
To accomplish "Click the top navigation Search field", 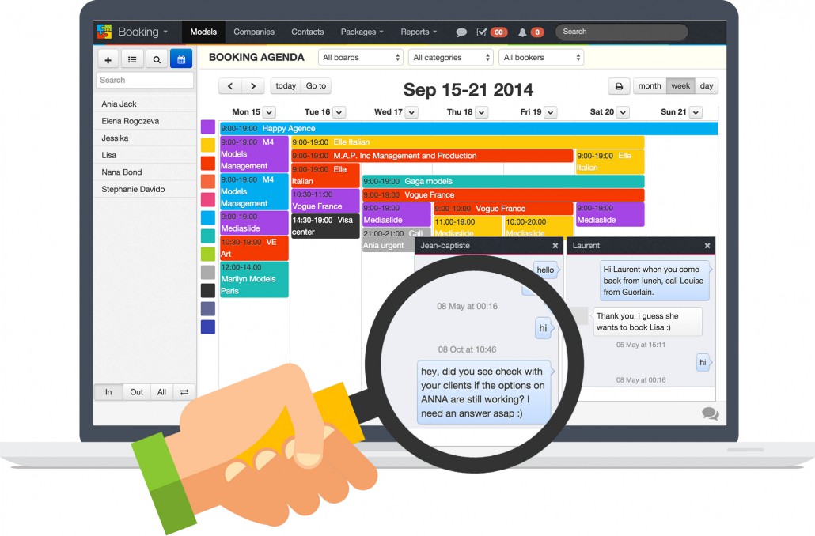I will 621,32.
